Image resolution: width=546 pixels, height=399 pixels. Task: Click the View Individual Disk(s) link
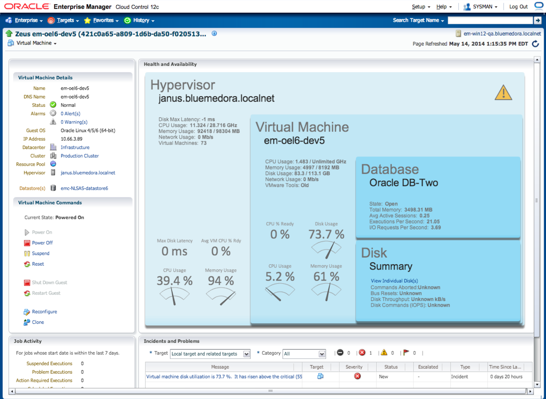point(394,281)
